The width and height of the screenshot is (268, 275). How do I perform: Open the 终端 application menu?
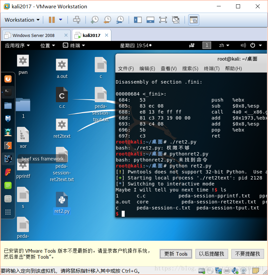(x=74, y=46)
